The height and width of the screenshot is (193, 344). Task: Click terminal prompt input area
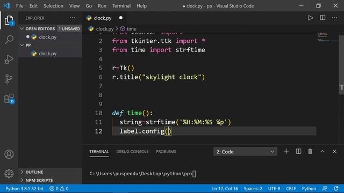(x=194, y=174)
